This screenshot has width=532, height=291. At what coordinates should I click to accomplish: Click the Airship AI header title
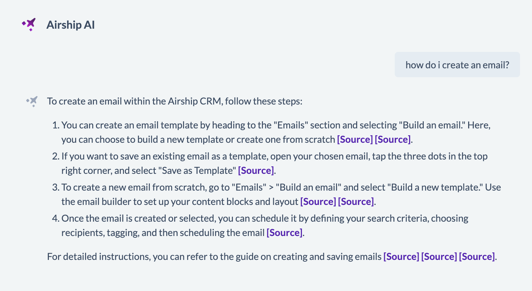[x=70, y=25]
